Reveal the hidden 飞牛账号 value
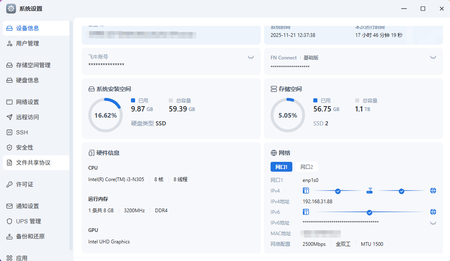 [x=251, y=57]
